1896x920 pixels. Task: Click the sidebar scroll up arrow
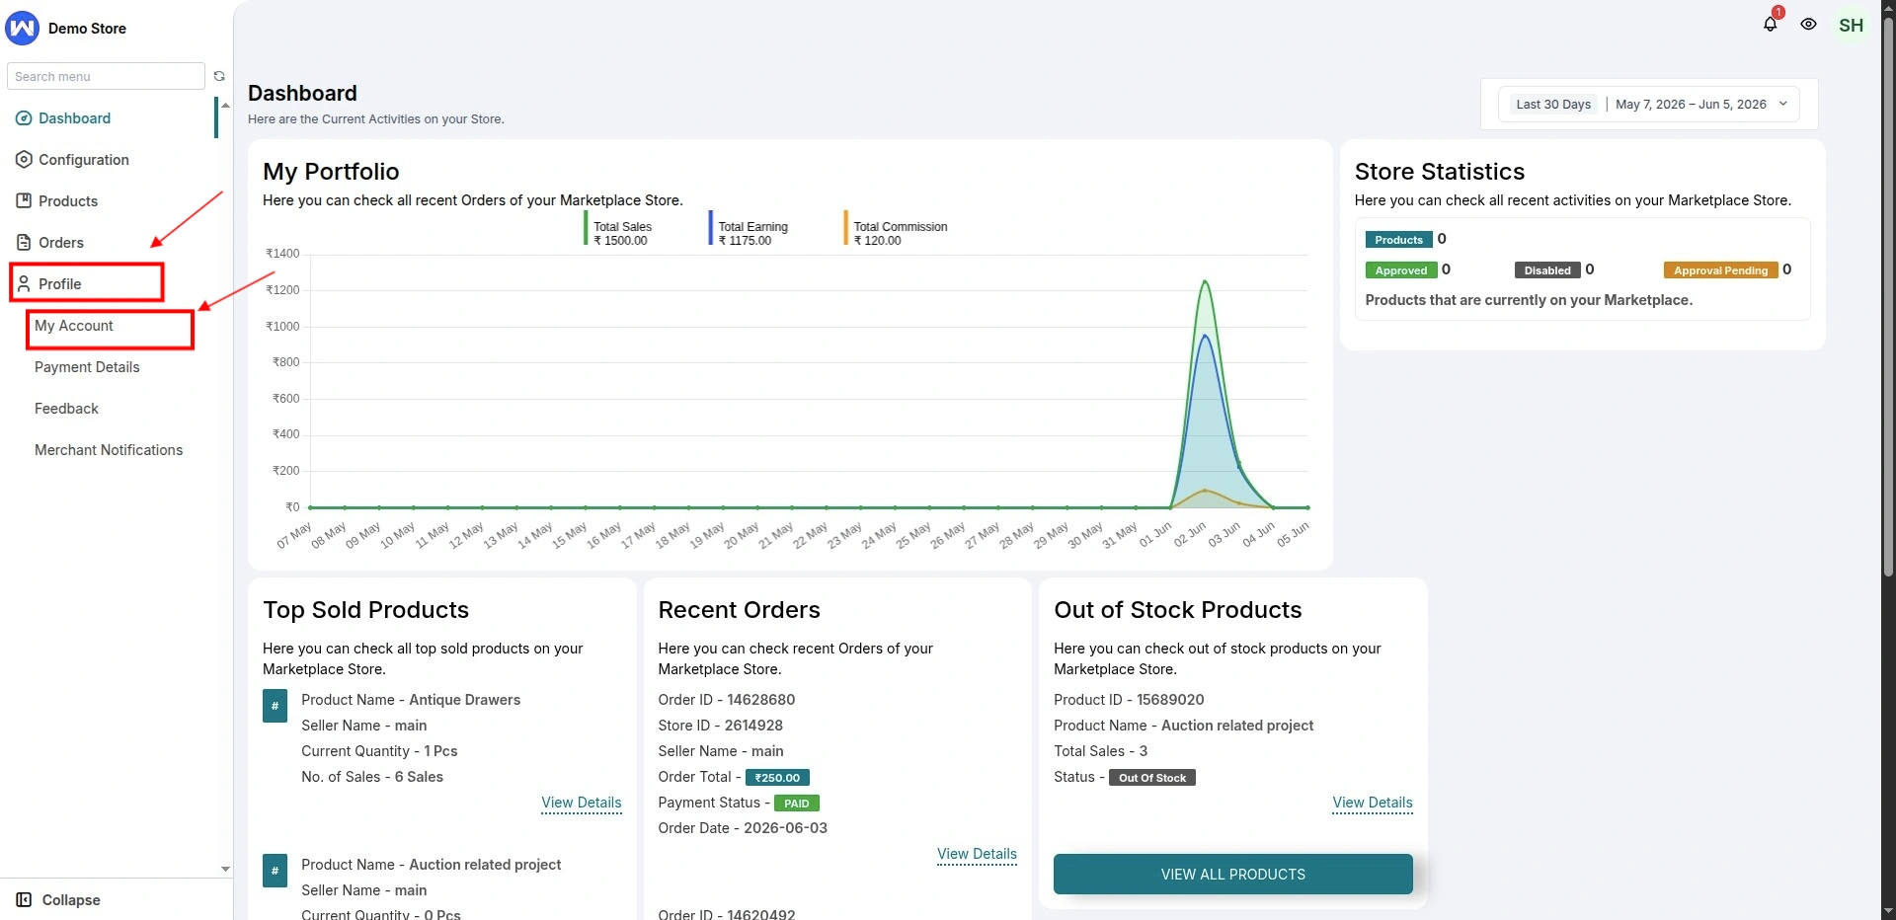(x=225, y=104)
